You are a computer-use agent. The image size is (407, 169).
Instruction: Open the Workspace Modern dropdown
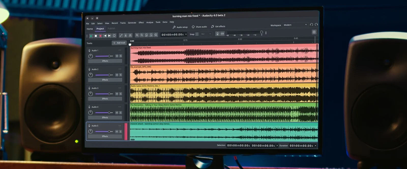coord(295,25)
